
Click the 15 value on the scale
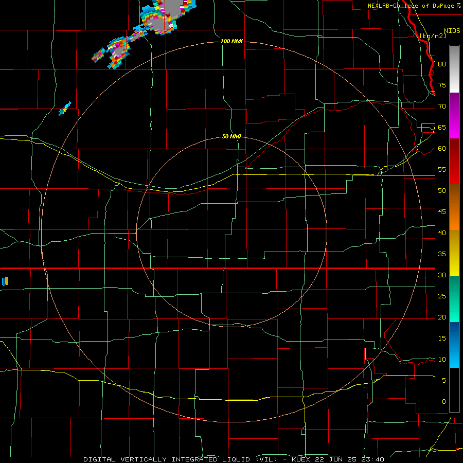(x=442, y=339)
